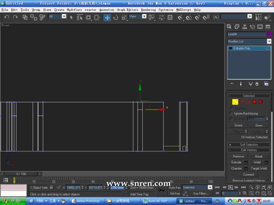Open the Modify command panel tab
The width and height of the screenshot is (274, 205).
[x=237, y=27]
